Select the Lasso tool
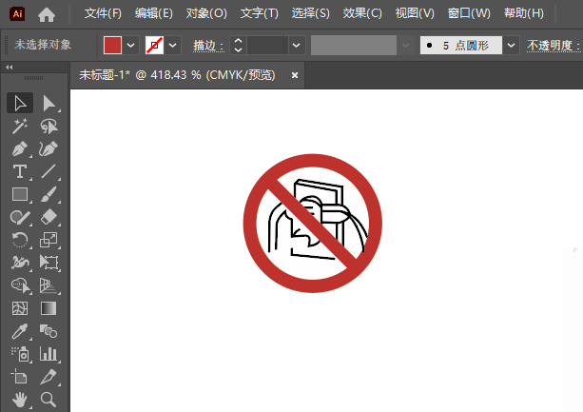This screenshot has height=412, width=583. [49, 126]
